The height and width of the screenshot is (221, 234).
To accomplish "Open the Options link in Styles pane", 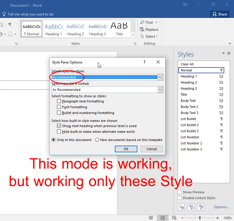I will [x=222, y=207].
